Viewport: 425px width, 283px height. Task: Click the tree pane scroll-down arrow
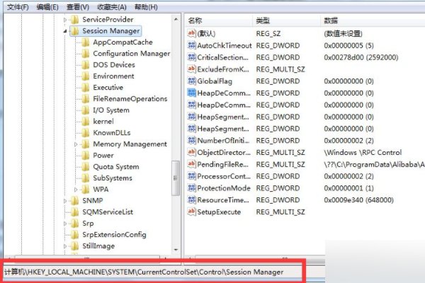click(x=176, y=250)
